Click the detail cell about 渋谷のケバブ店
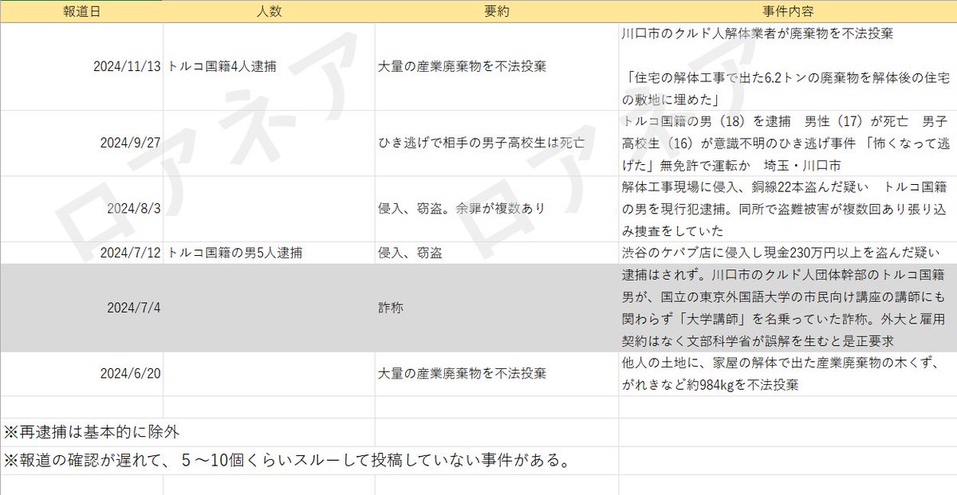This screenshot has height=495, width=957. tap(787, 253)
